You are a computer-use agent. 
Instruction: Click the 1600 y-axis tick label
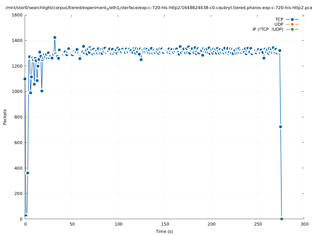pos(17,15)
